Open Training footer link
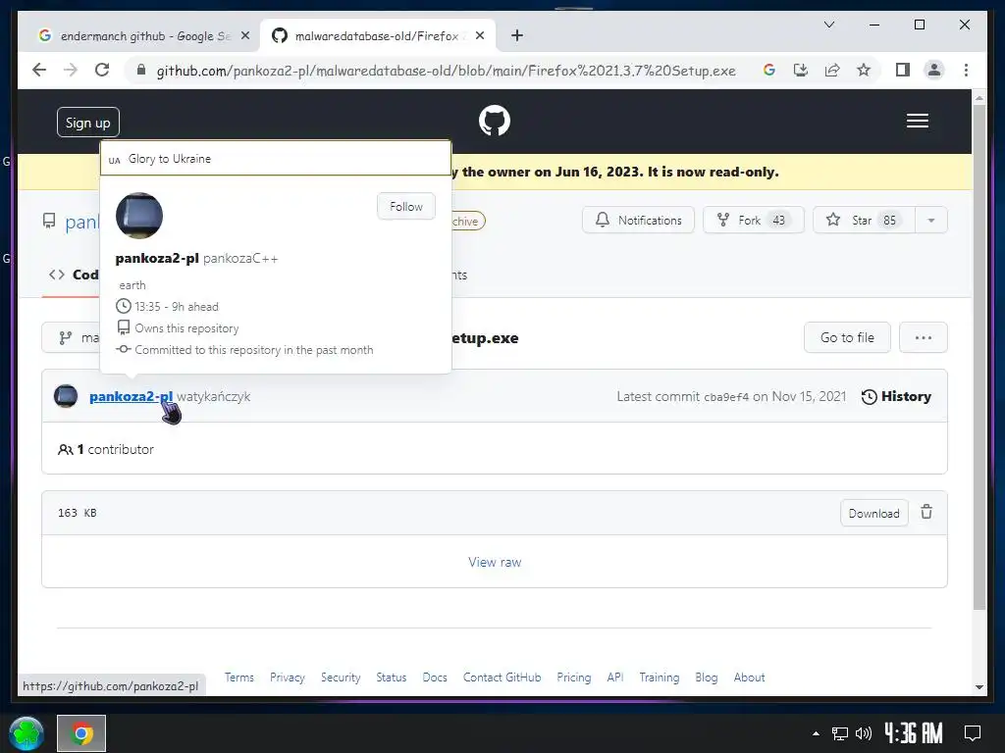Image resolution: width=1005 pixels, height=753 pixels. tap(659, 677)
